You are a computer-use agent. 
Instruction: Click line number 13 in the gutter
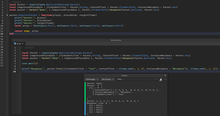pyautogui.click(x=2, y=34)
